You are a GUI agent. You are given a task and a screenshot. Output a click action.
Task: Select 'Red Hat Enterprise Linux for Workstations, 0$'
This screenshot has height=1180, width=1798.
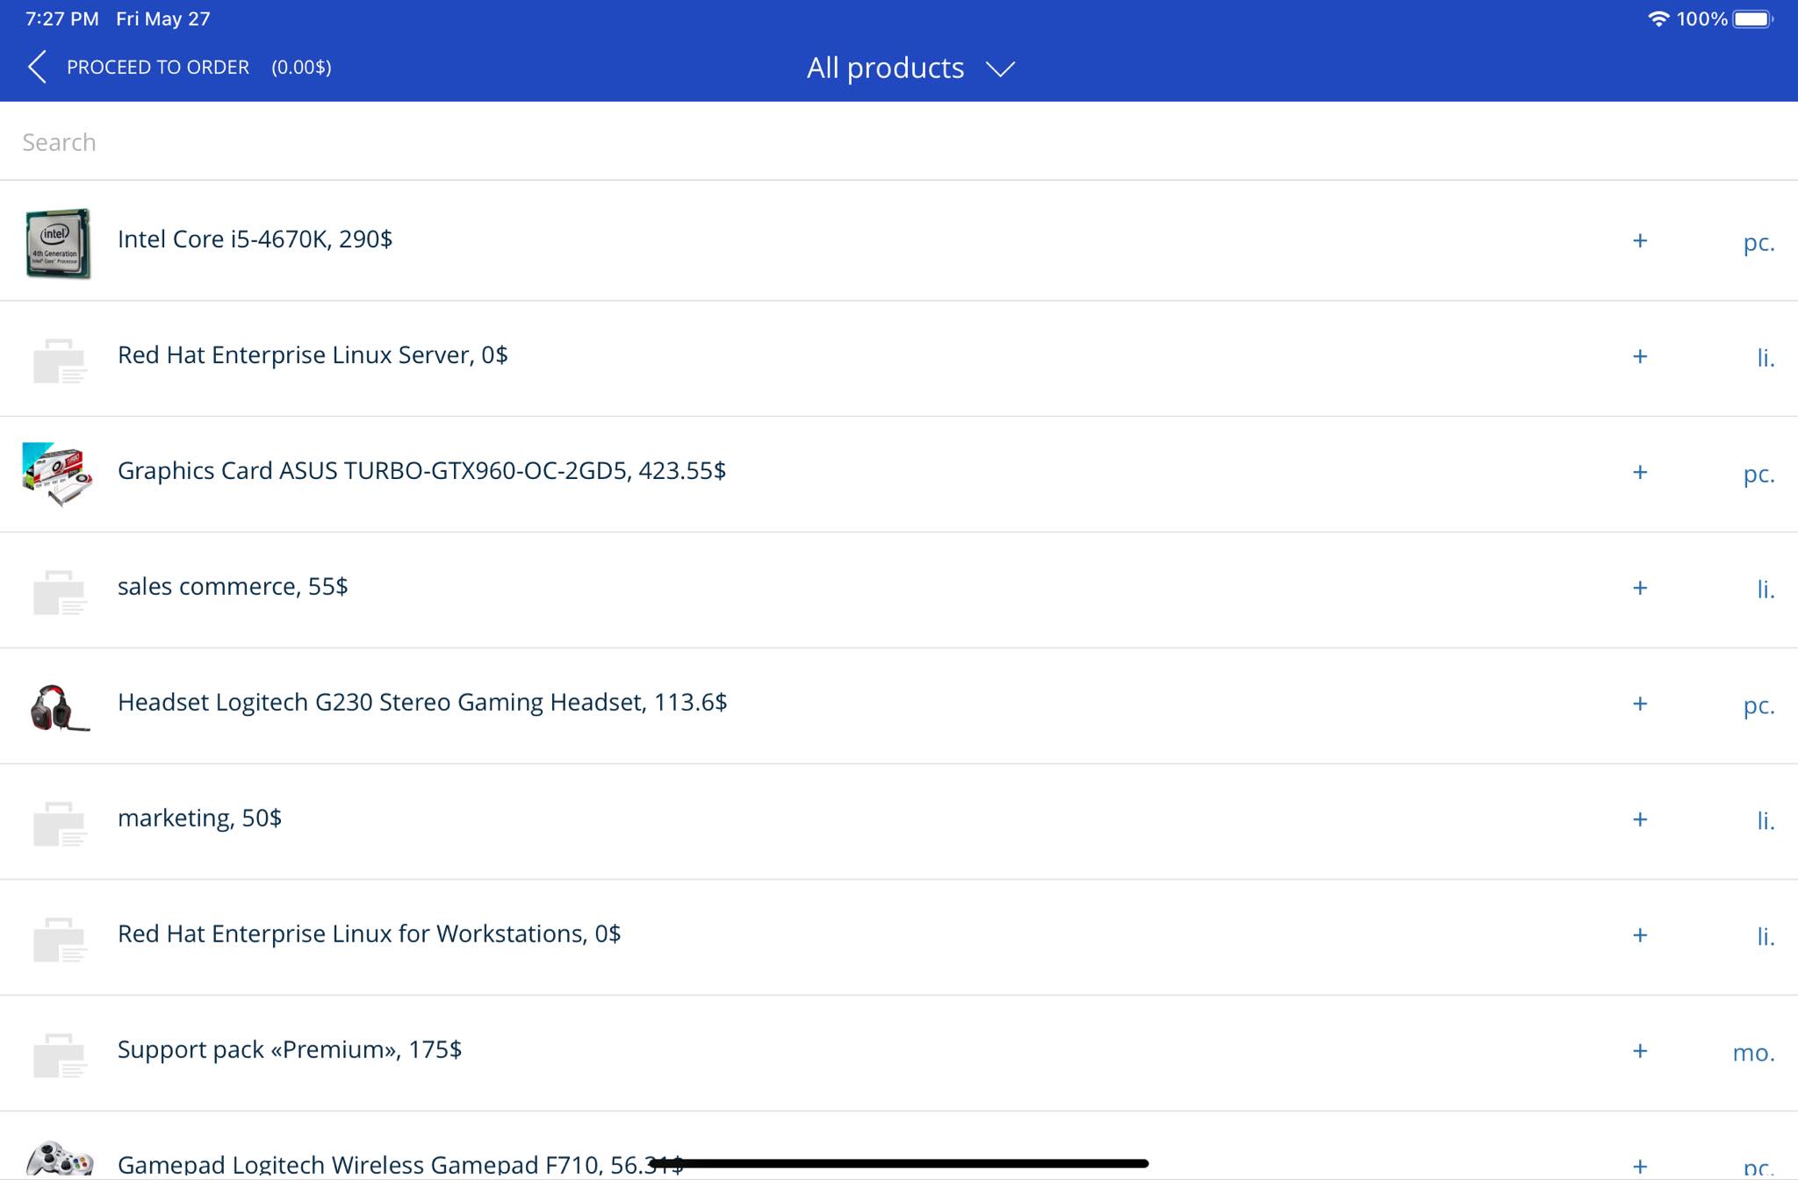pos(369,934)
